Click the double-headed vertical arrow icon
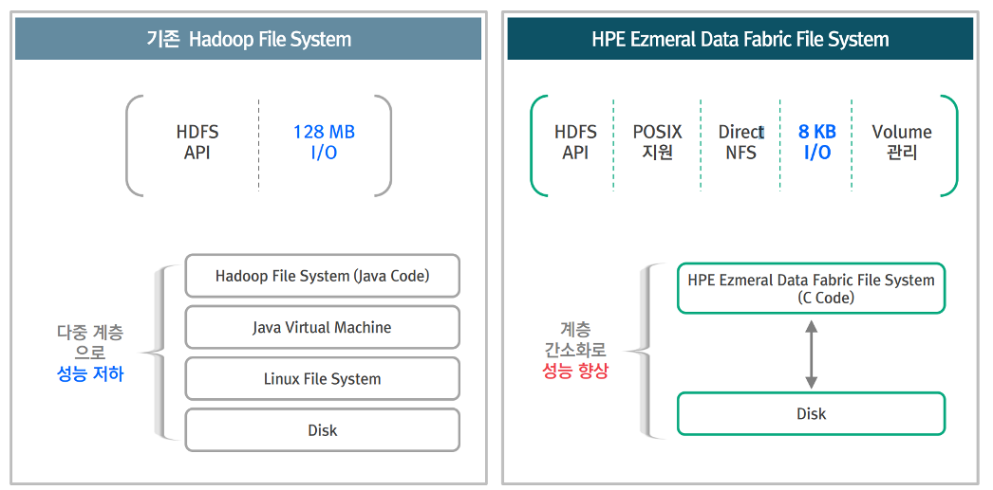The image size is (993, 490). [x=812, y=354]
